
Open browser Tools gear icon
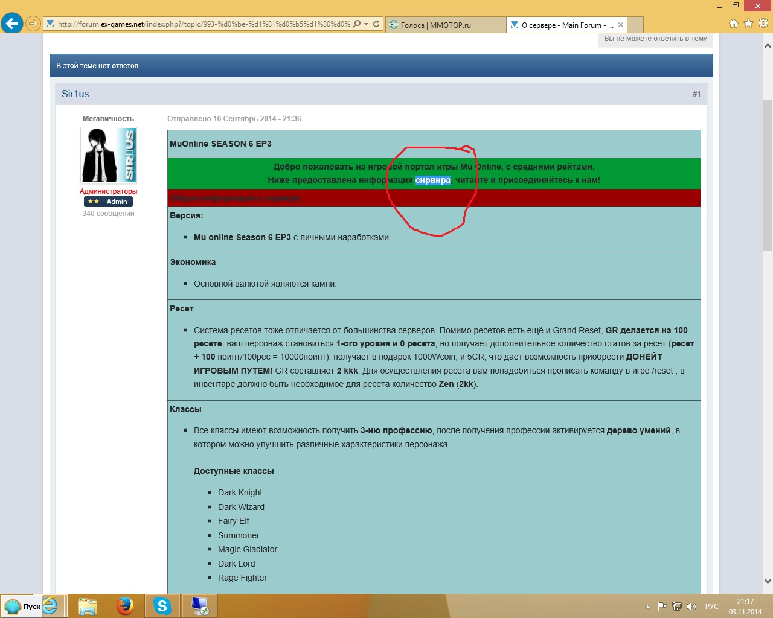[x=763, y=23]
